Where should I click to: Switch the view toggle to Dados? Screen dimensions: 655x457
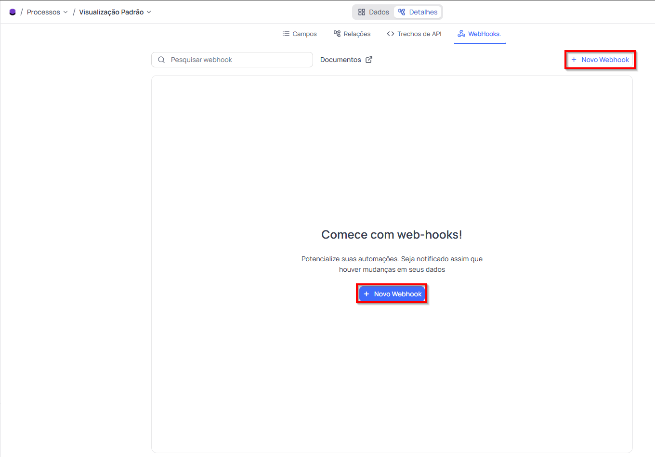(373, 12)
